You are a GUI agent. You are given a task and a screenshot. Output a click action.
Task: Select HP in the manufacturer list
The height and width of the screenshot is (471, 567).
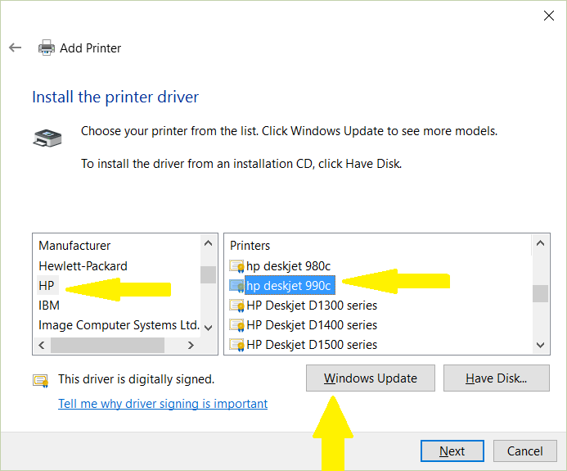click(47, 286)
